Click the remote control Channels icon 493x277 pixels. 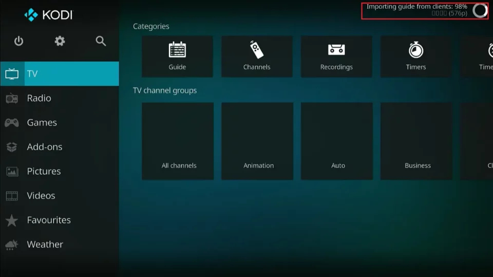257,50
